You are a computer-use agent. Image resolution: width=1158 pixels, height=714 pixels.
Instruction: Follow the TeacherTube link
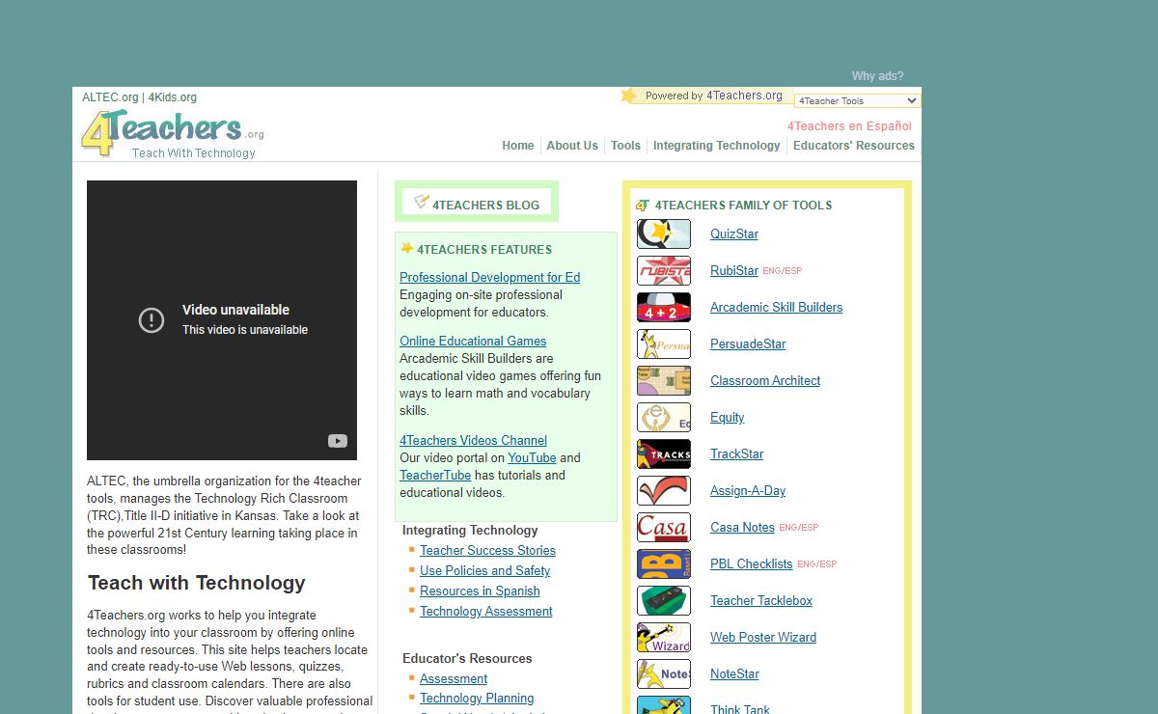(x=435, y=475)
